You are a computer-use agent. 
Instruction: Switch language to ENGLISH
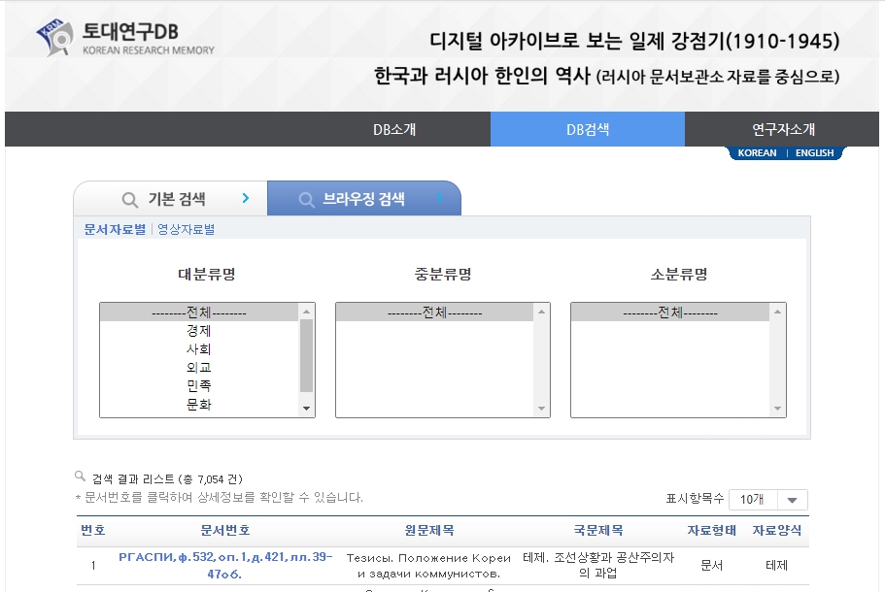pyautogui.click(x=814, y=153)
